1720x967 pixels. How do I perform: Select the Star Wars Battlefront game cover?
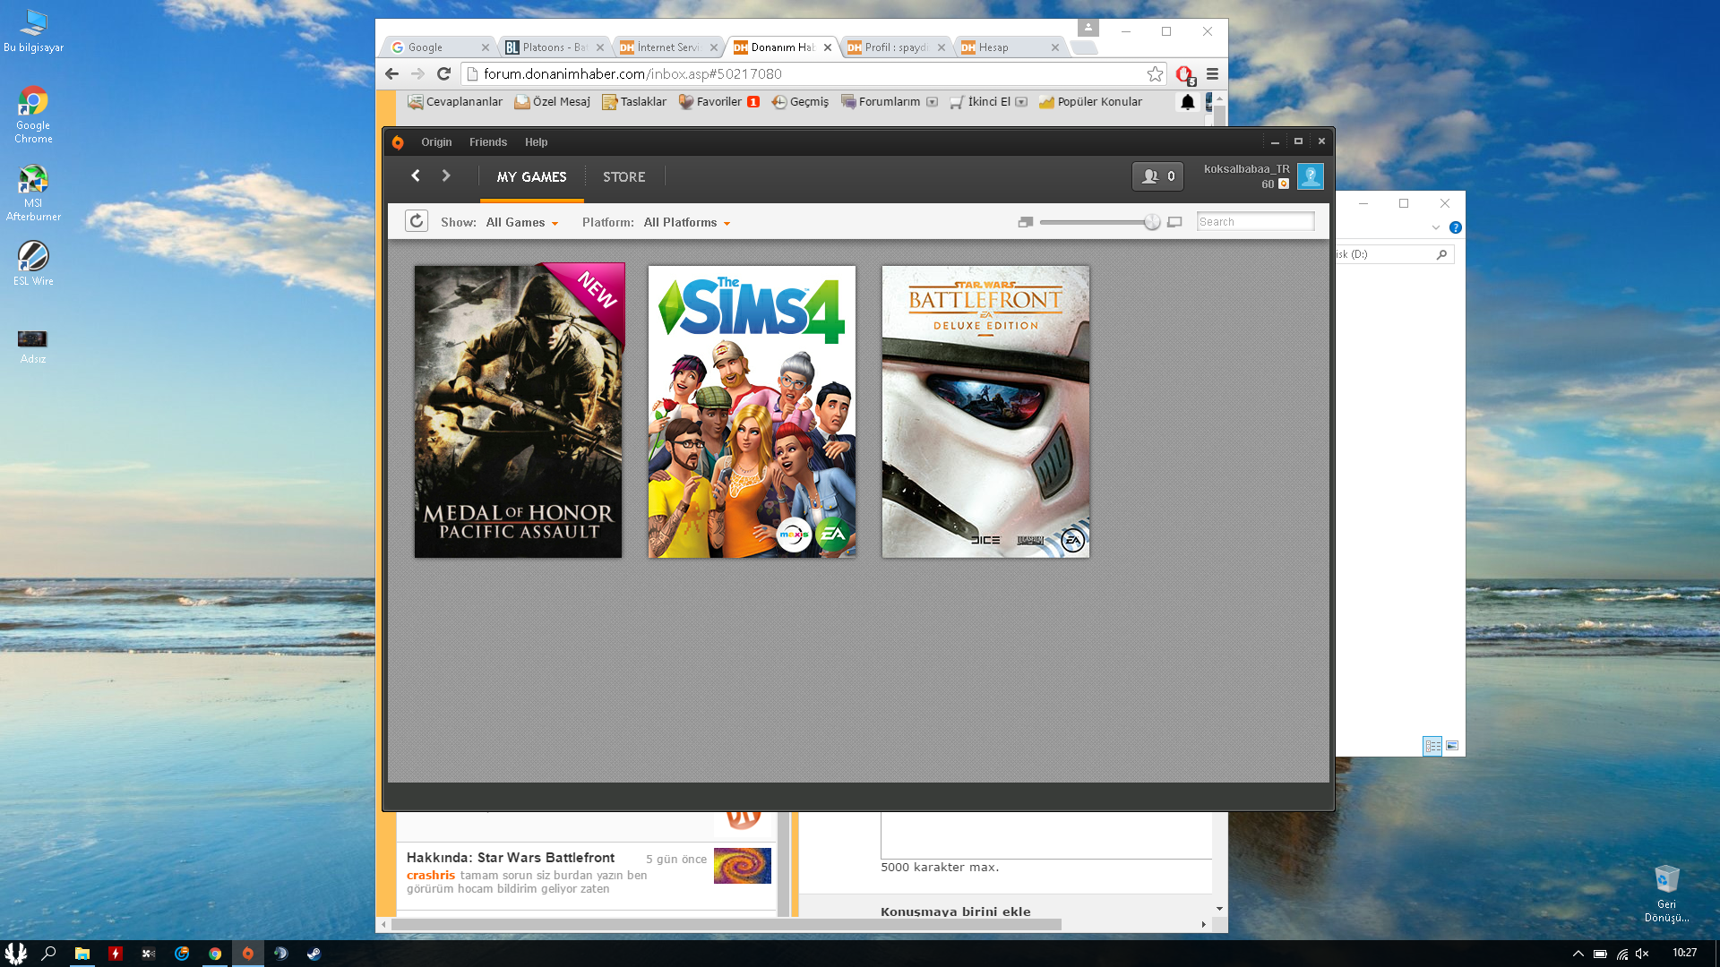pos(985,411)
